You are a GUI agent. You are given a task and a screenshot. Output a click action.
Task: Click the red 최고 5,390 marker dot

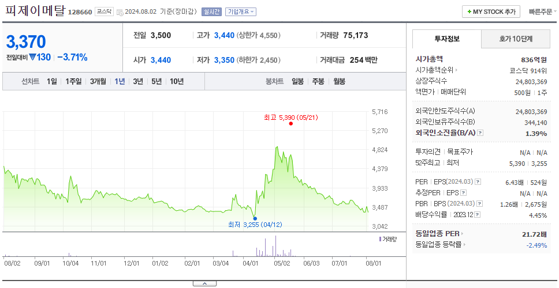pyautogui.click(x=291, y=124)
